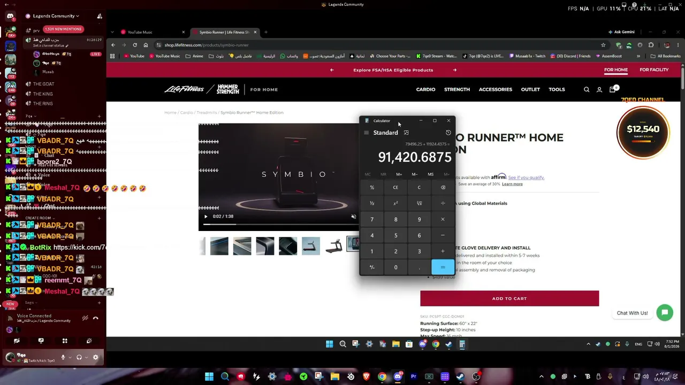Screen dimensions: 685x385
Task: Close the Symbio Runner browser tab
Action: click(255, 32)
